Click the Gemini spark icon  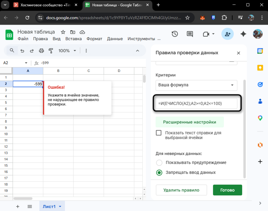click(243, 33)
